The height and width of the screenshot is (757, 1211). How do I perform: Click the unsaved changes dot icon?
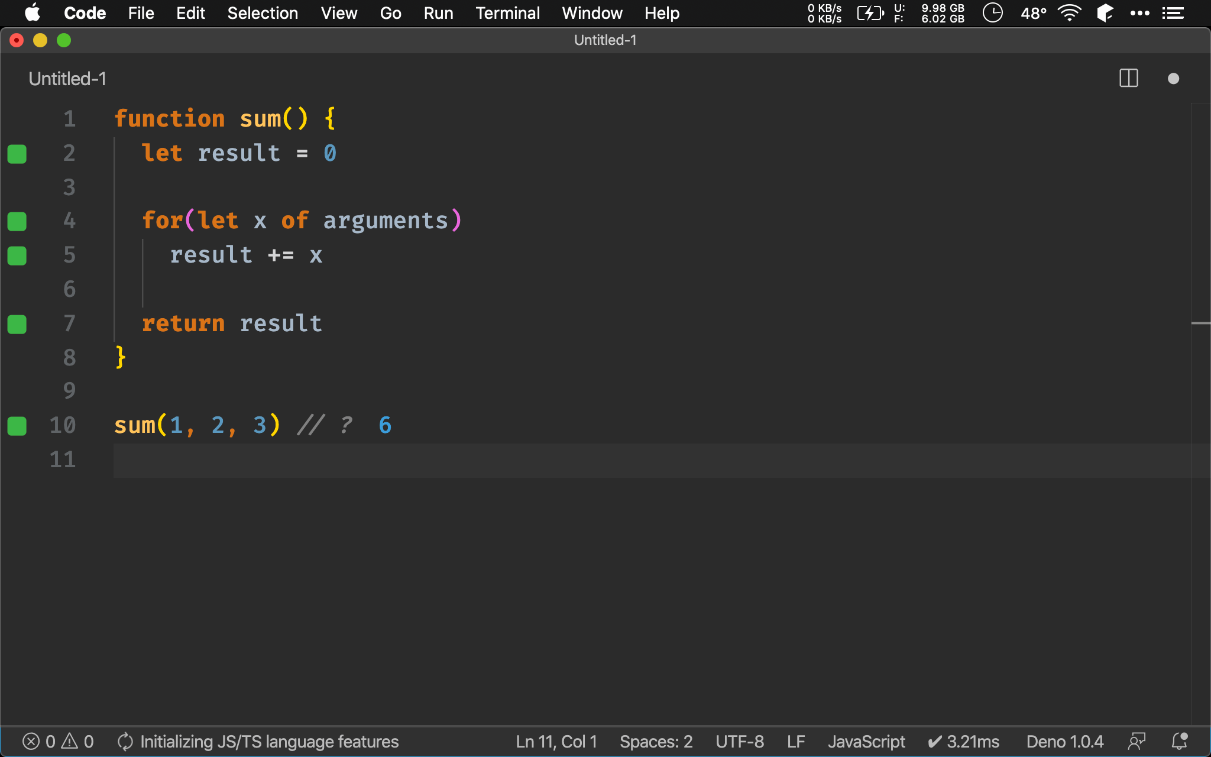click(x=1173, y=79)
